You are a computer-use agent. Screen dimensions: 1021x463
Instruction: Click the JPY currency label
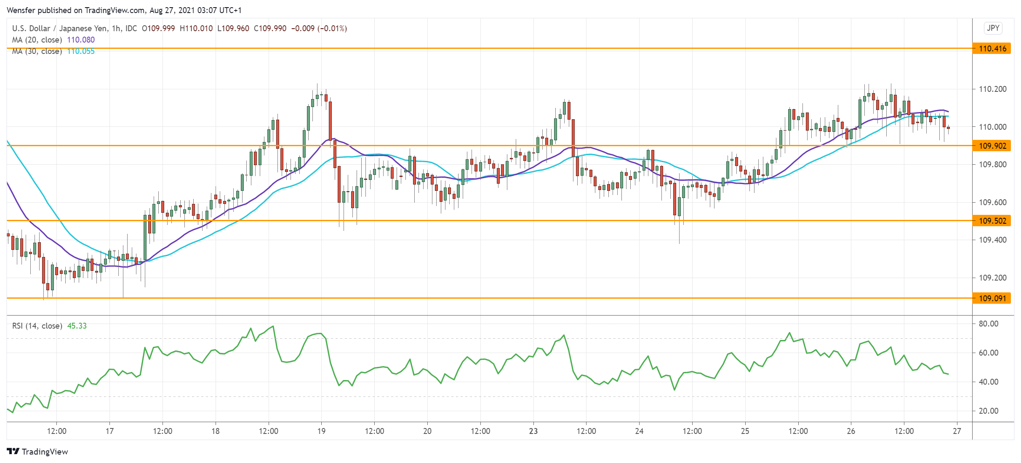tap(993, 28)
